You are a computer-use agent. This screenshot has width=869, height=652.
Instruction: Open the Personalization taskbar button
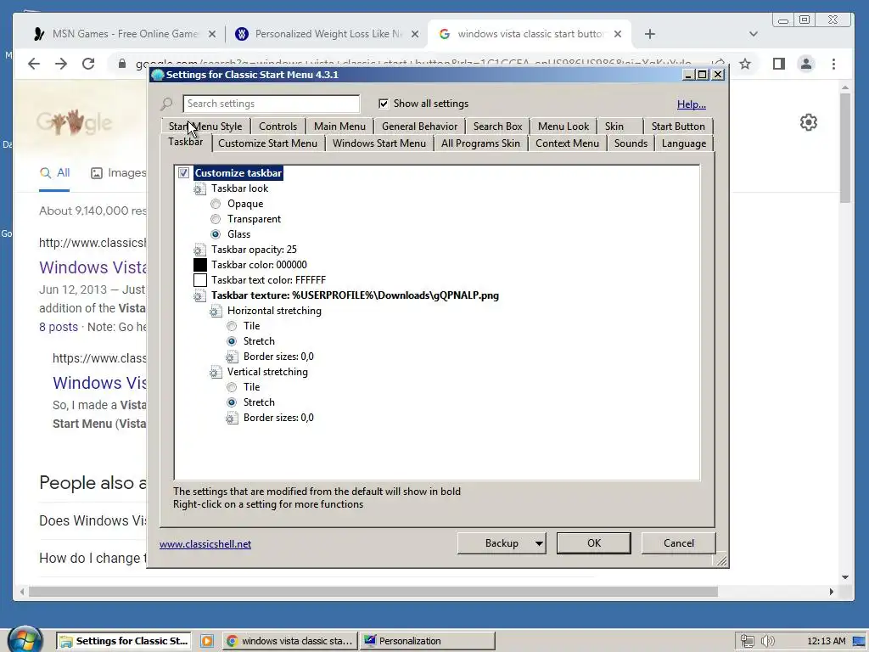pyautogui.click(x=427, y=641)
